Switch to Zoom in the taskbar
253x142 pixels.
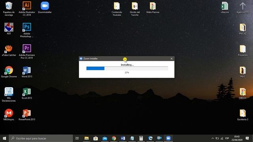point(168,138)
